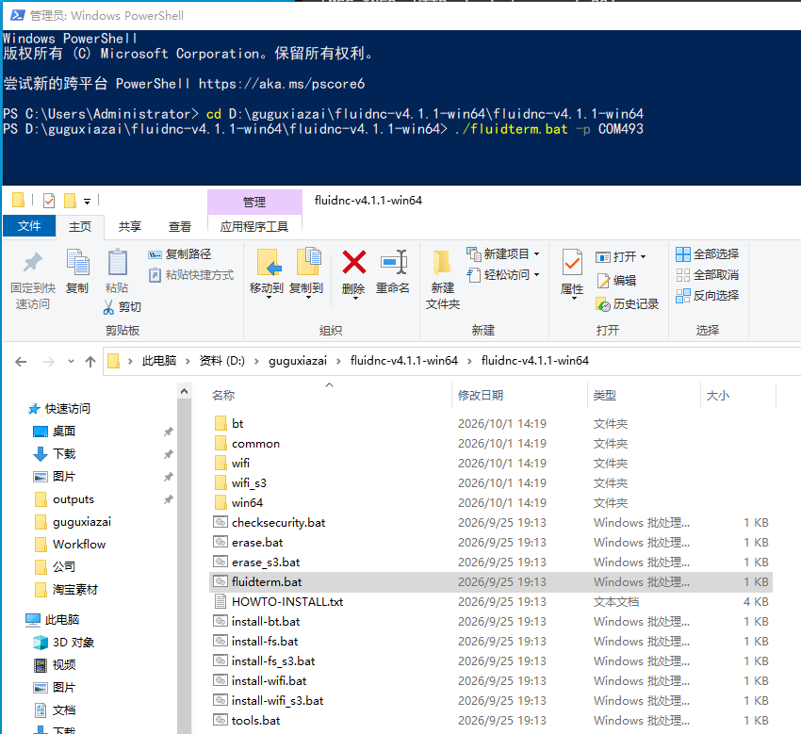
Task: Switch to the Share ribbon tab
Action: pyautogui.click(x=130, y=227)
